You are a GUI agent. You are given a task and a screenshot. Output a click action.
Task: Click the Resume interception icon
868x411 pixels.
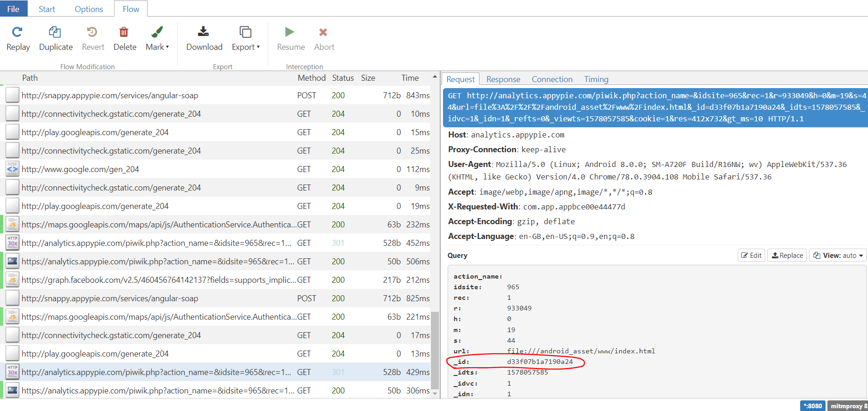tap(290, 32)
